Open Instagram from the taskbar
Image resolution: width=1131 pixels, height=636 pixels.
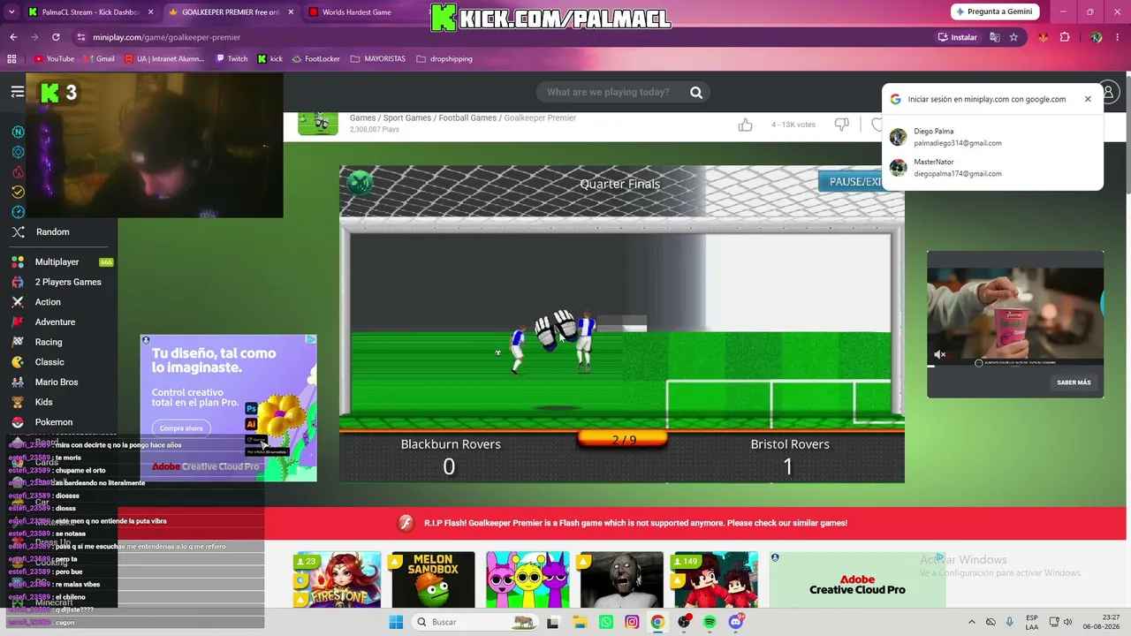click(x=632, y=622)
